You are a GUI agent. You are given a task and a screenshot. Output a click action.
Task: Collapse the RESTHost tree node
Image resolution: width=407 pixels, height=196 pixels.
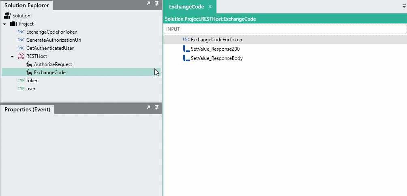tap(12, 56)
